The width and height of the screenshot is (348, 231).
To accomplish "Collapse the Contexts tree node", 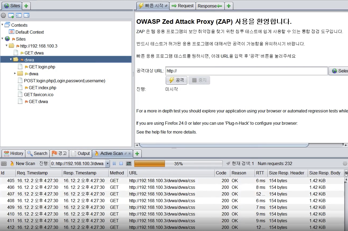I will (2, 25).
